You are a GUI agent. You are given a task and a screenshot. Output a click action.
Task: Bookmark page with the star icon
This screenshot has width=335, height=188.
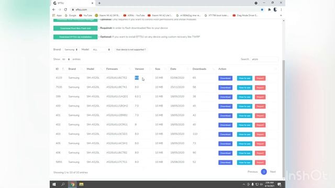[262, 9]
